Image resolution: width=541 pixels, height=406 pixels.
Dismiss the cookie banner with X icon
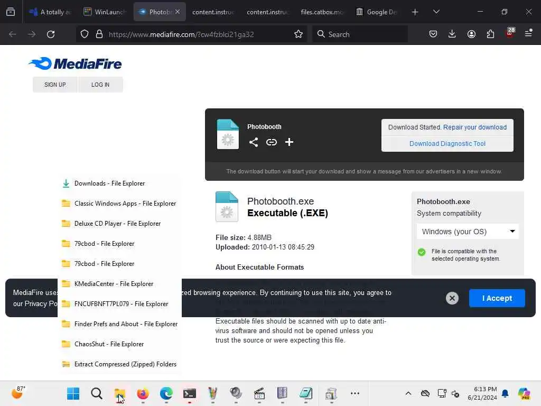(x=452, y=298)
